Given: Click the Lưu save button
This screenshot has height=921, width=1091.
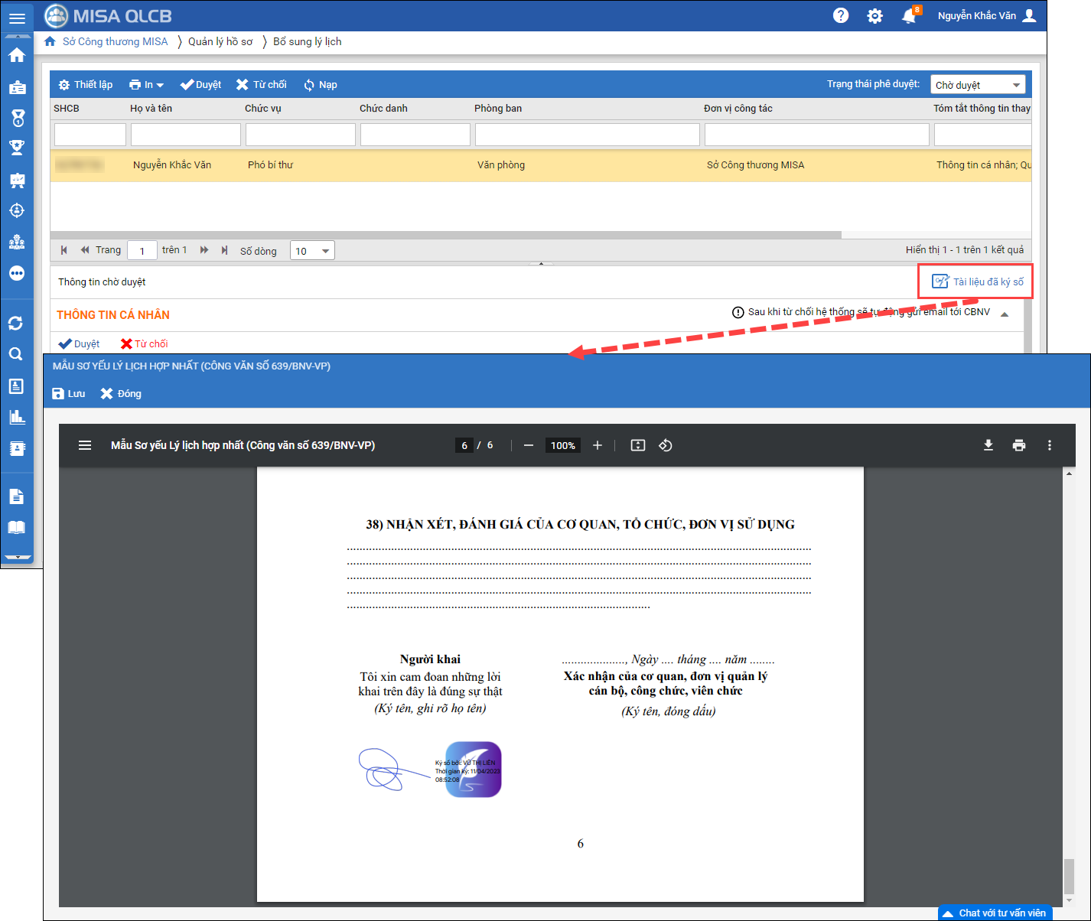Looking at the screenshot, I should (x=69, y=393).
